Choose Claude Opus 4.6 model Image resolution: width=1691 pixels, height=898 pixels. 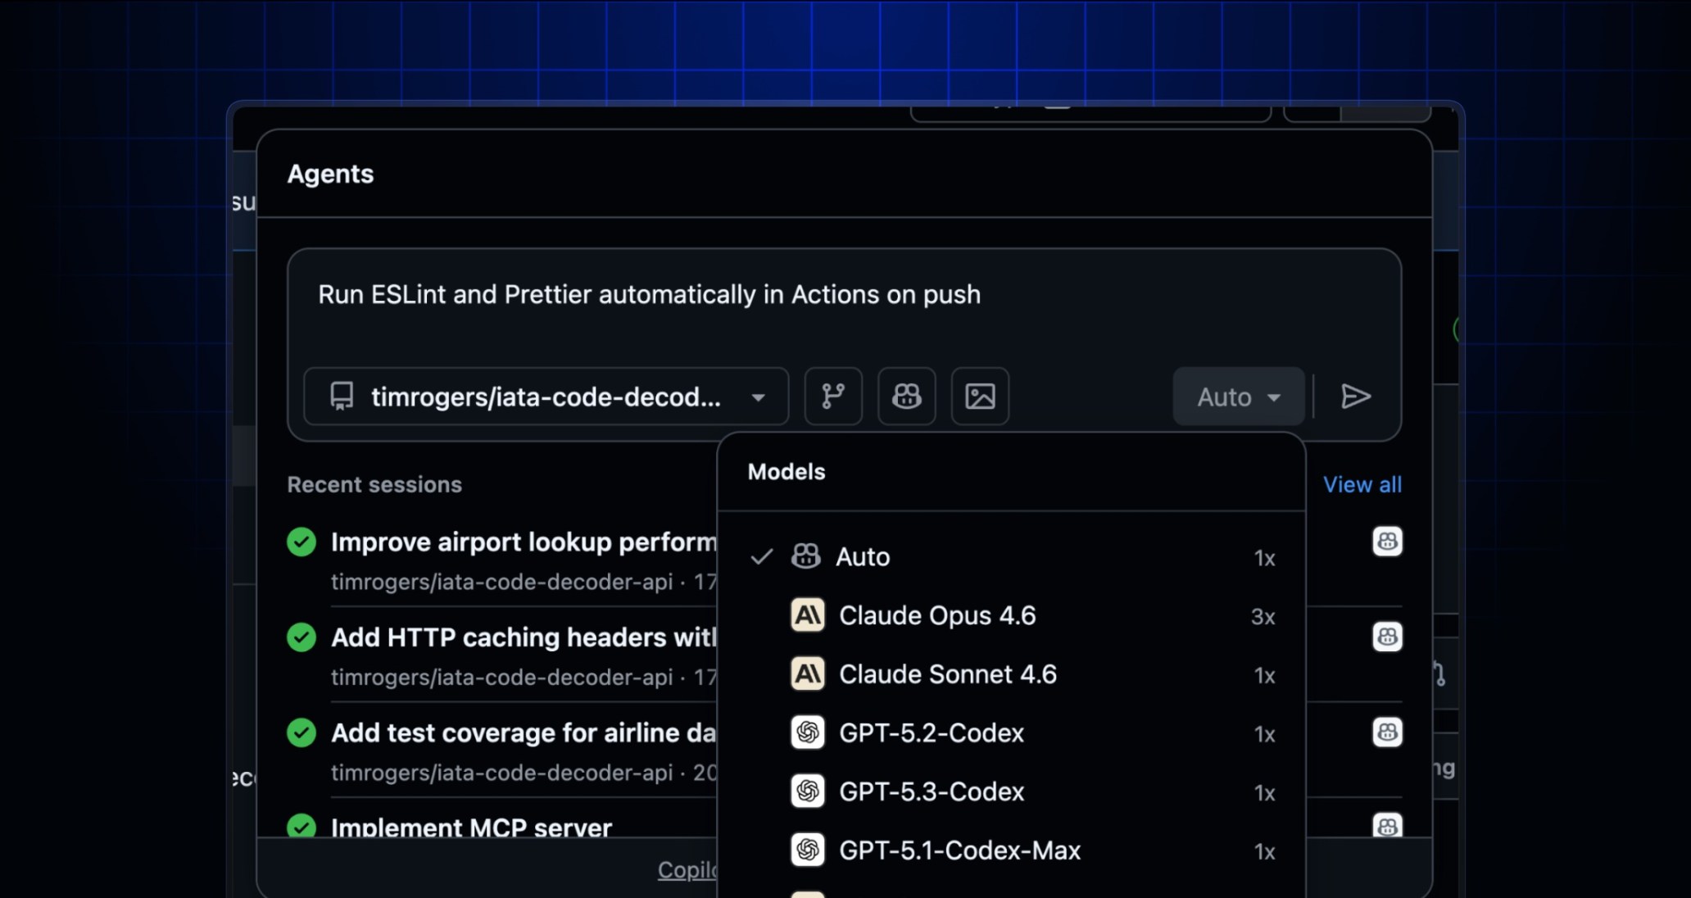point(936,616)
